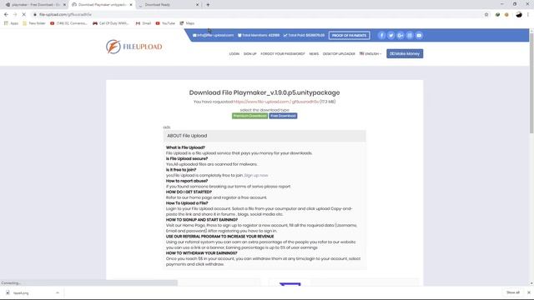Select the Download Playmaker unitypackage tab

click(x=102, y=5)
